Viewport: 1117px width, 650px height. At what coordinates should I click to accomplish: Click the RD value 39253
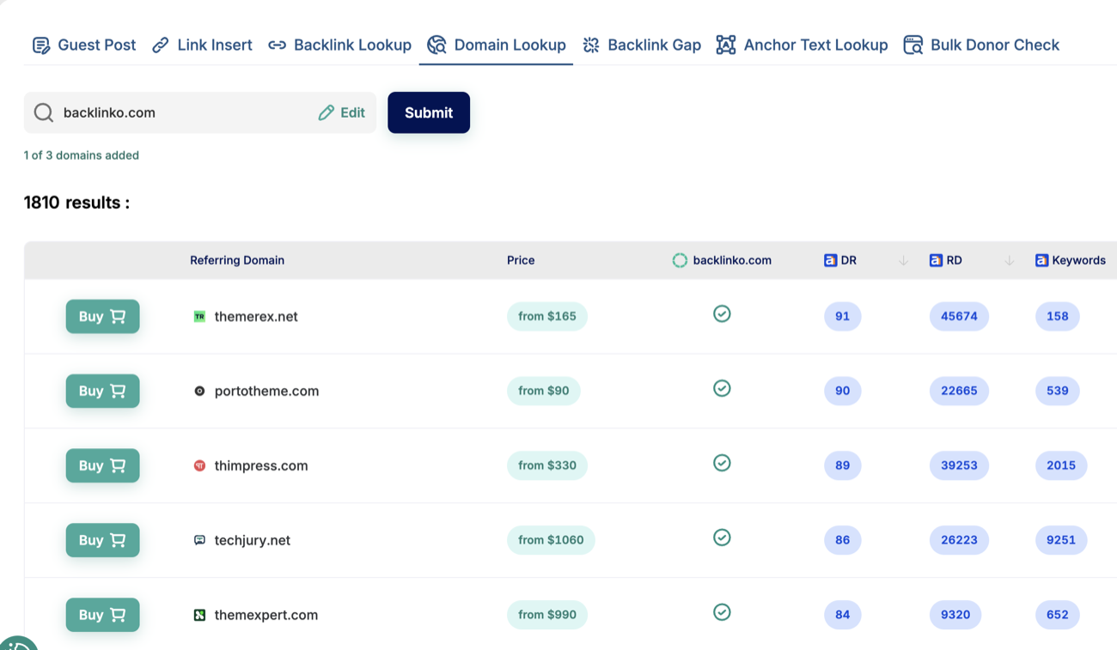959,465
